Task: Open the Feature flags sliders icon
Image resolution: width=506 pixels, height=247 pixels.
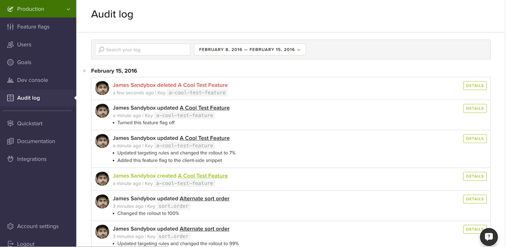Action: (10, 27)
